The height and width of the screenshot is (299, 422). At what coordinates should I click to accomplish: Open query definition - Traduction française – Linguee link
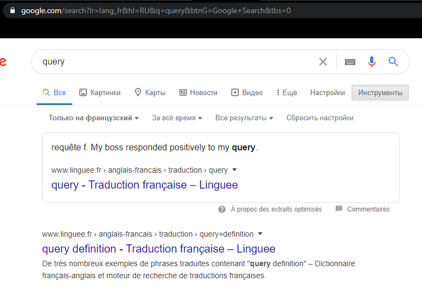pos(159,249)
